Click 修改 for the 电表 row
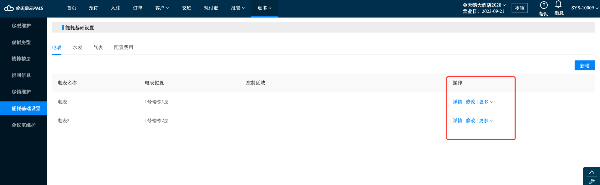600x185 pixels. (471, 102)
